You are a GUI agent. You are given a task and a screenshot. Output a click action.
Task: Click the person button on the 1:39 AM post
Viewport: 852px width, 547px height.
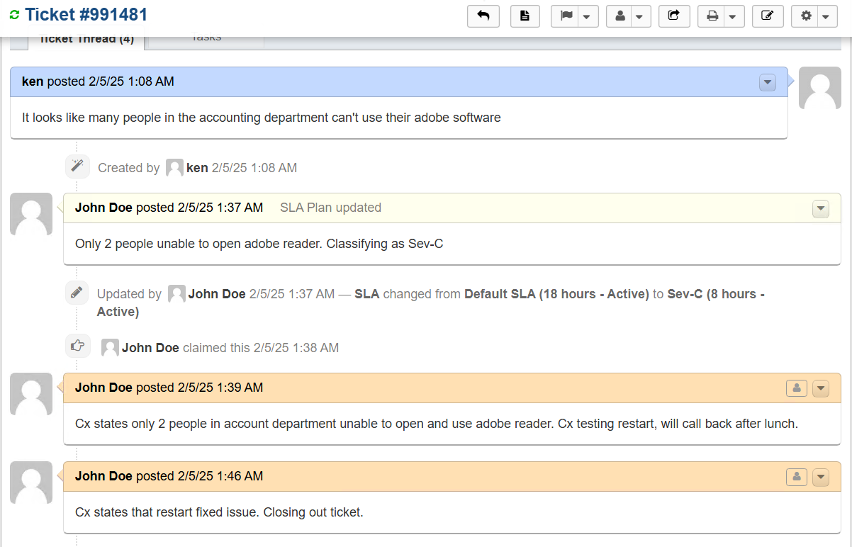tap(796, 388)
